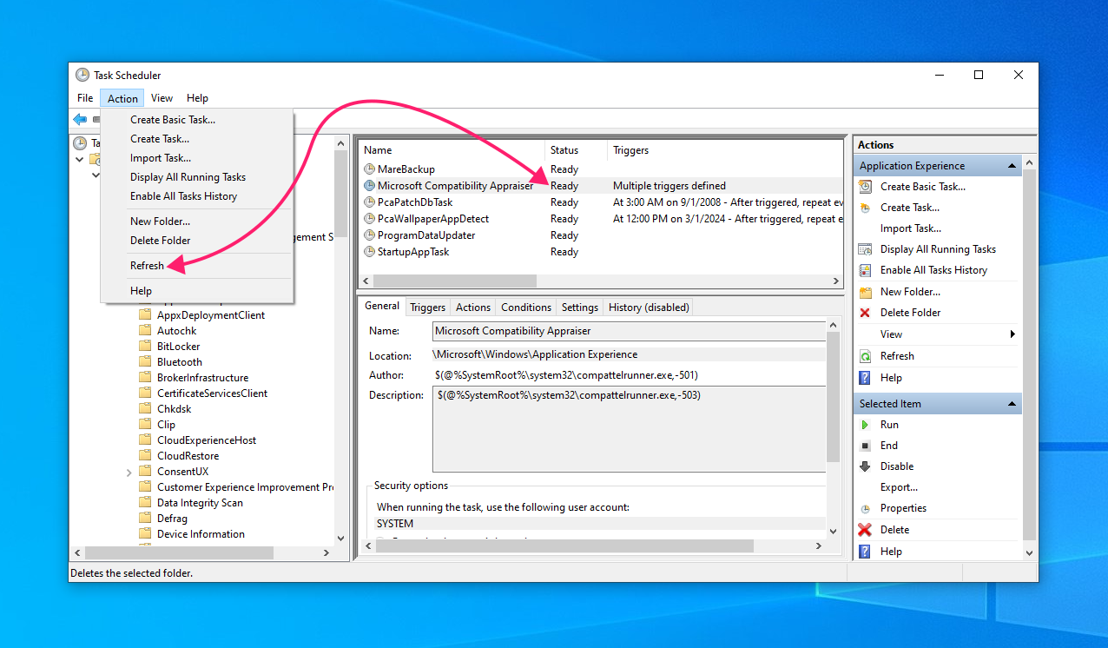Click the Display All Running Tasks icon

[x=865, y=249]
